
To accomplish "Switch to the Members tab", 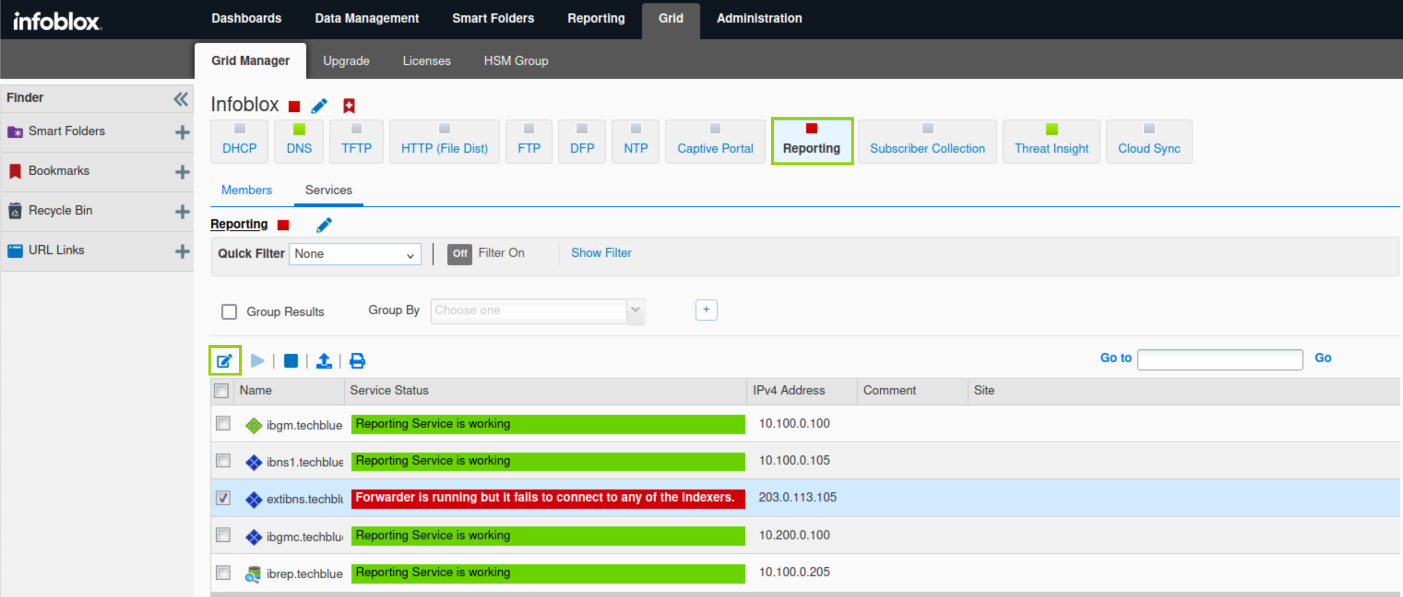I will point(246,190).
